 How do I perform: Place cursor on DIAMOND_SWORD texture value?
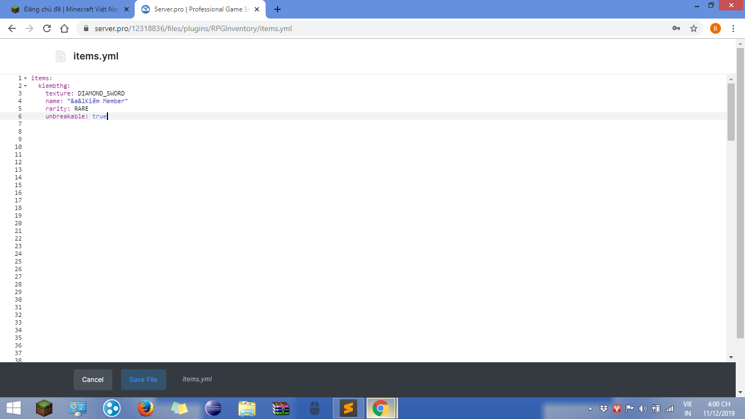[x=101, y=93]
